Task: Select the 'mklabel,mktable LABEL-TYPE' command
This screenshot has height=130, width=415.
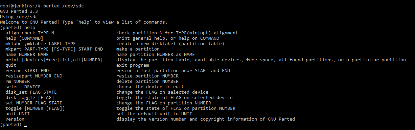Action: [41, 44]
